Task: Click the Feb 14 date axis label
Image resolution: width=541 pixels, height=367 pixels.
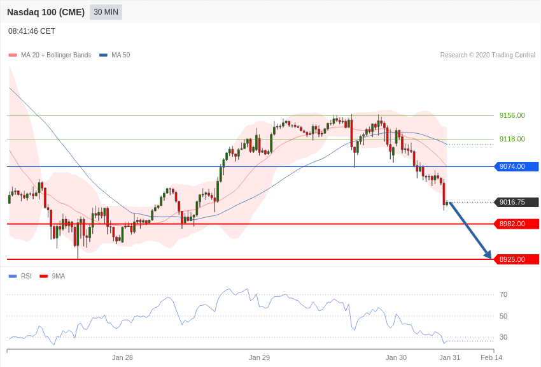Action: 491,357
